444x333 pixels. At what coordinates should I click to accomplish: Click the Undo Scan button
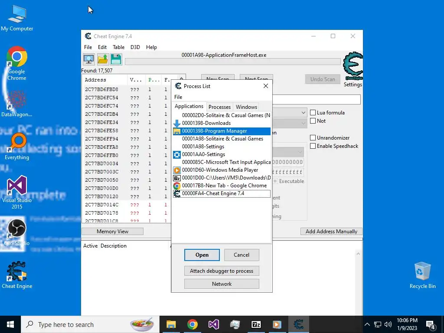[323, 79]
